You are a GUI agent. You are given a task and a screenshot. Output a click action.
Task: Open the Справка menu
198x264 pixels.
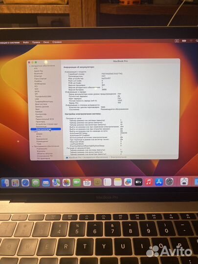(57, 42)
